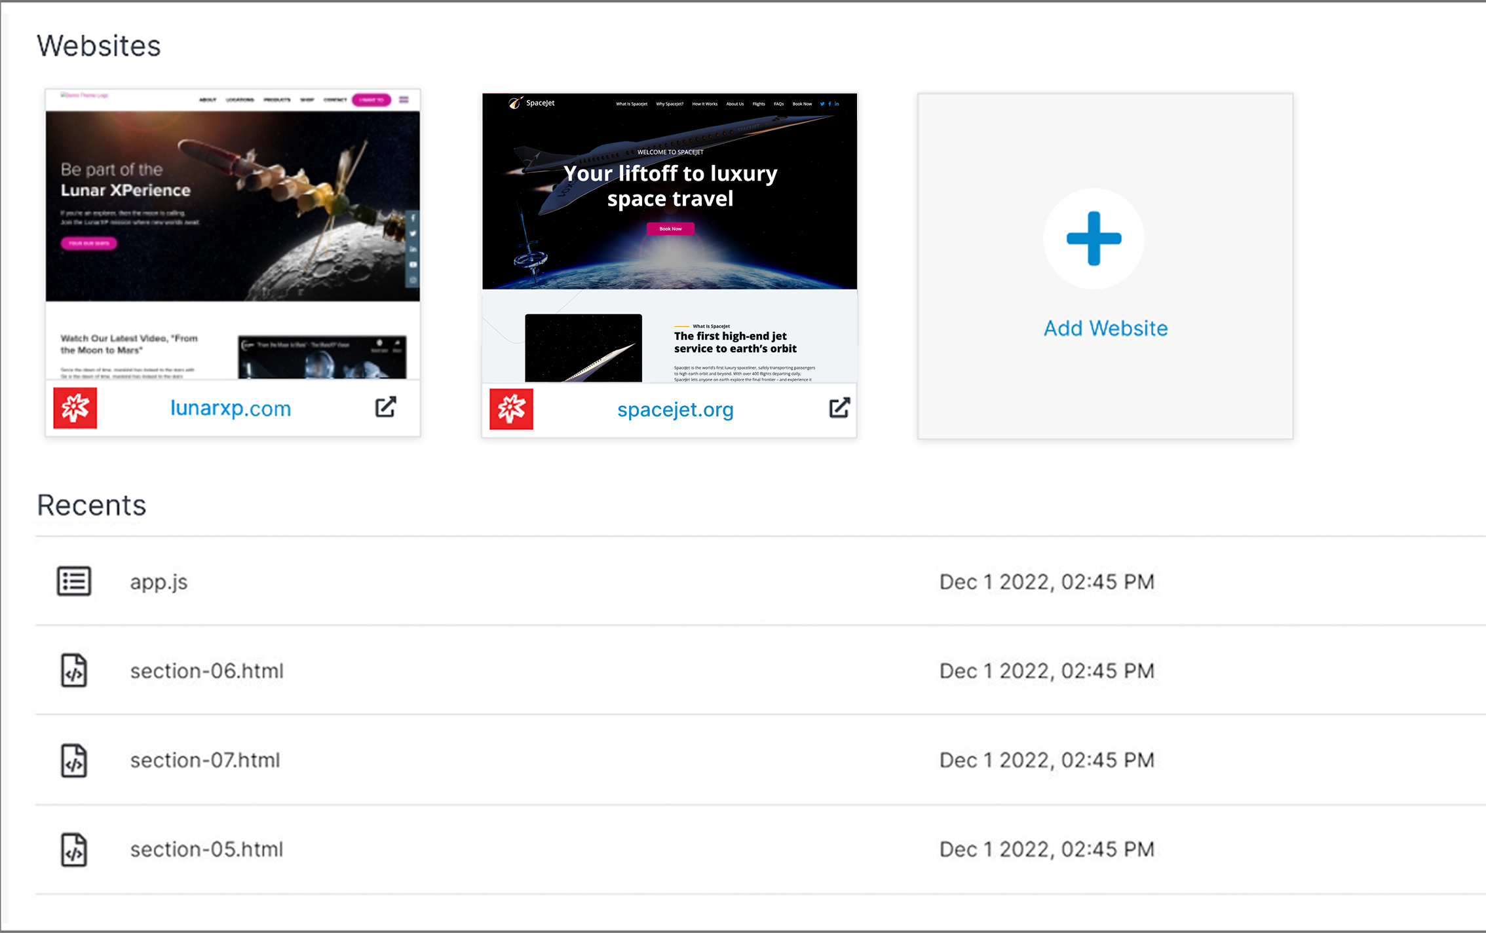This screenshot has height=933, width=1486.
Task: Open recent file section-06.html
Action: [x=207, y=670]
